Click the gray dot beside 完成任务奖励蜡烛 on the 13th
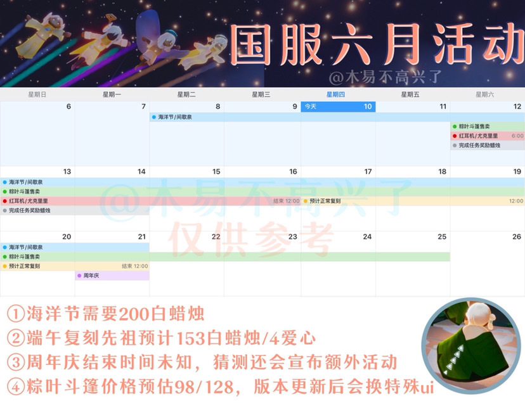Image resolution: width=525 pixels, height=403 pixels. click(x=4, y=210)
